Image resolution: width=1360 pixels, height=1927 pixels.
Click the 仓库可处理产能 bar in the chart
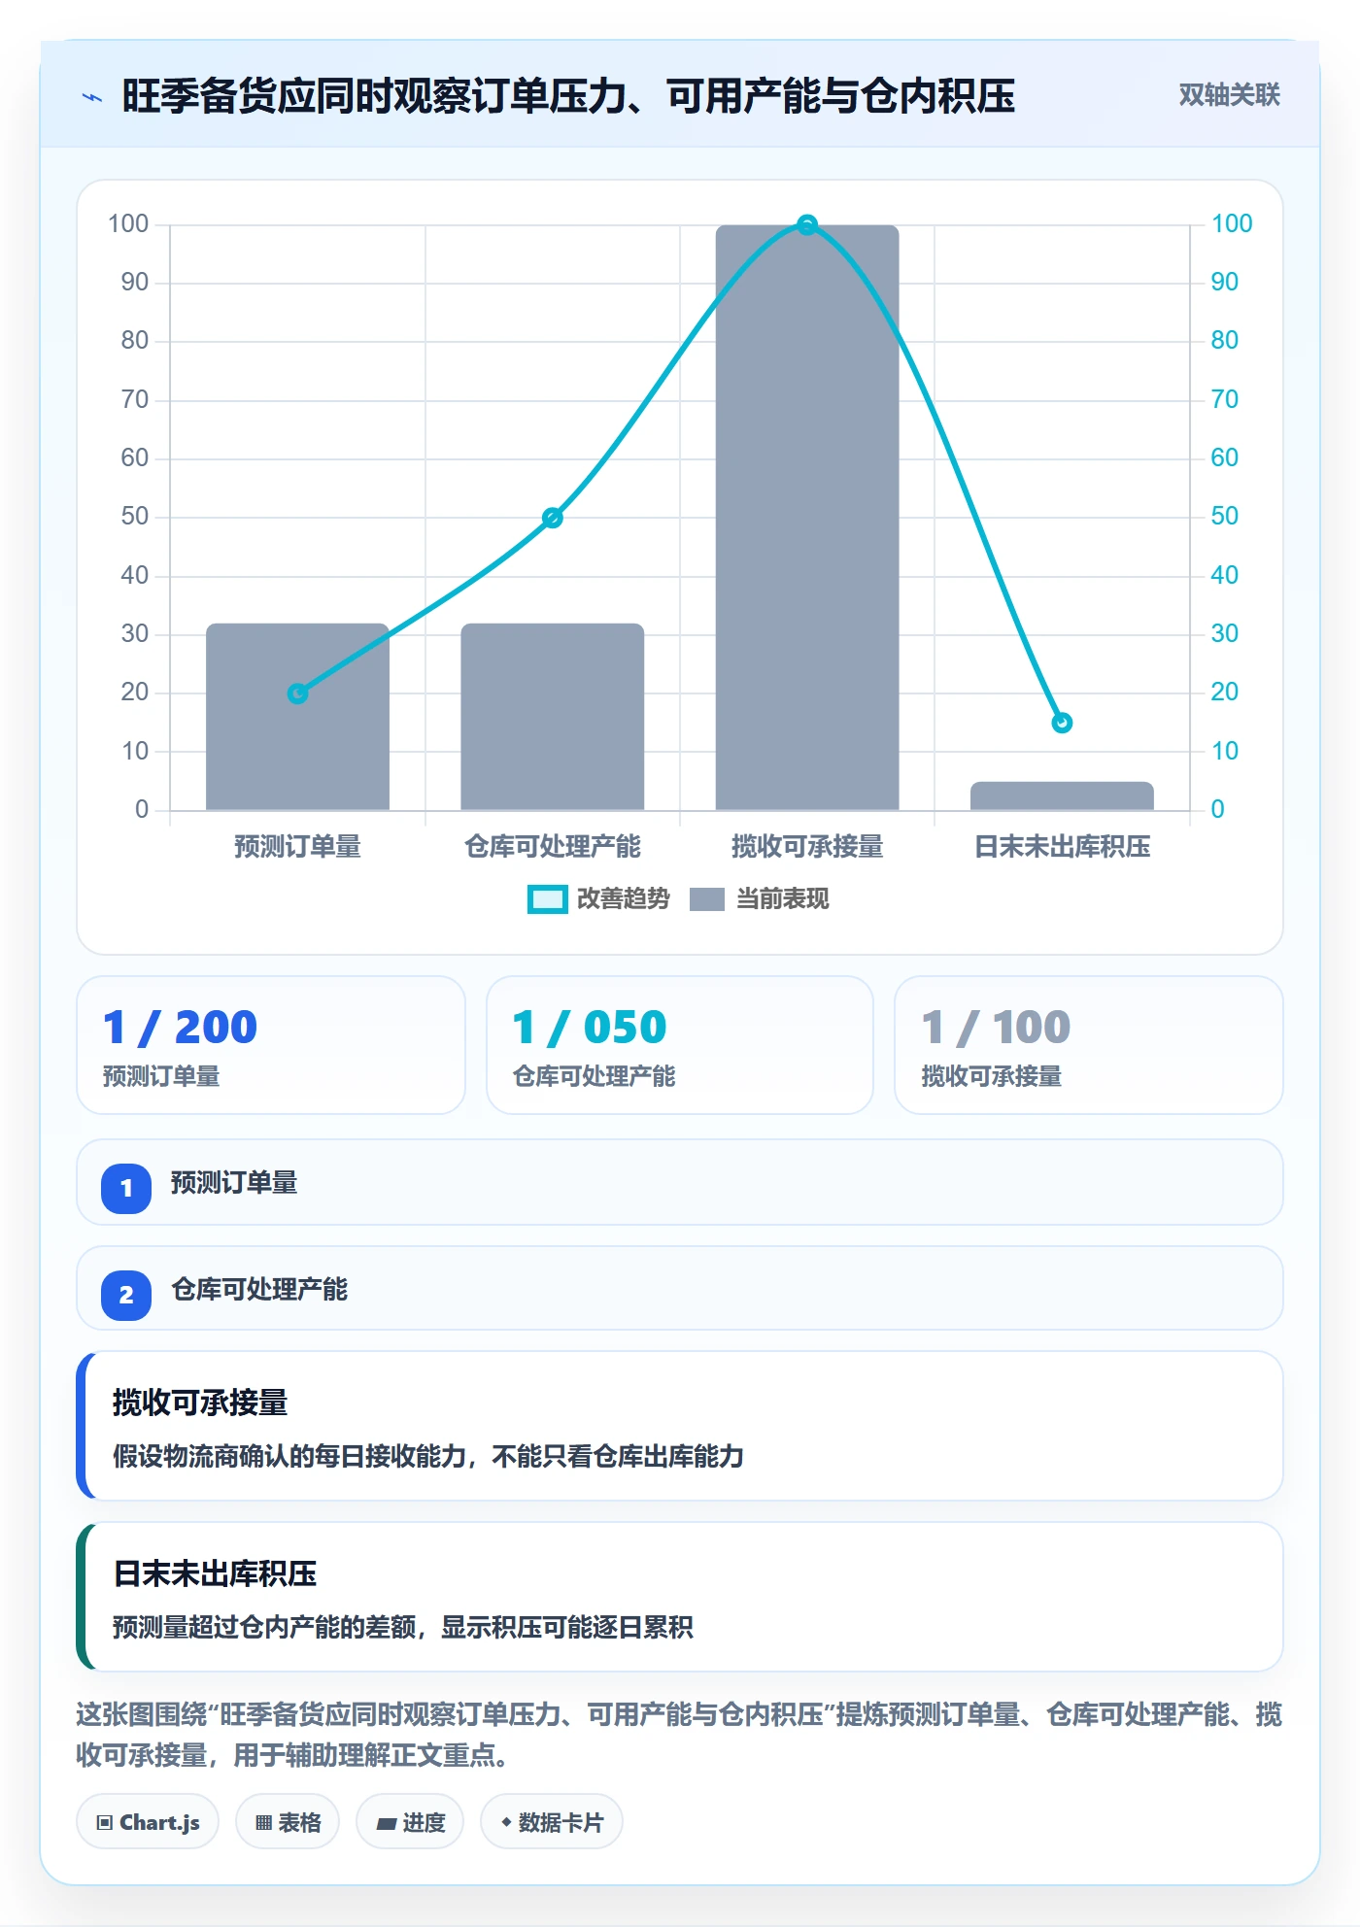552,717
